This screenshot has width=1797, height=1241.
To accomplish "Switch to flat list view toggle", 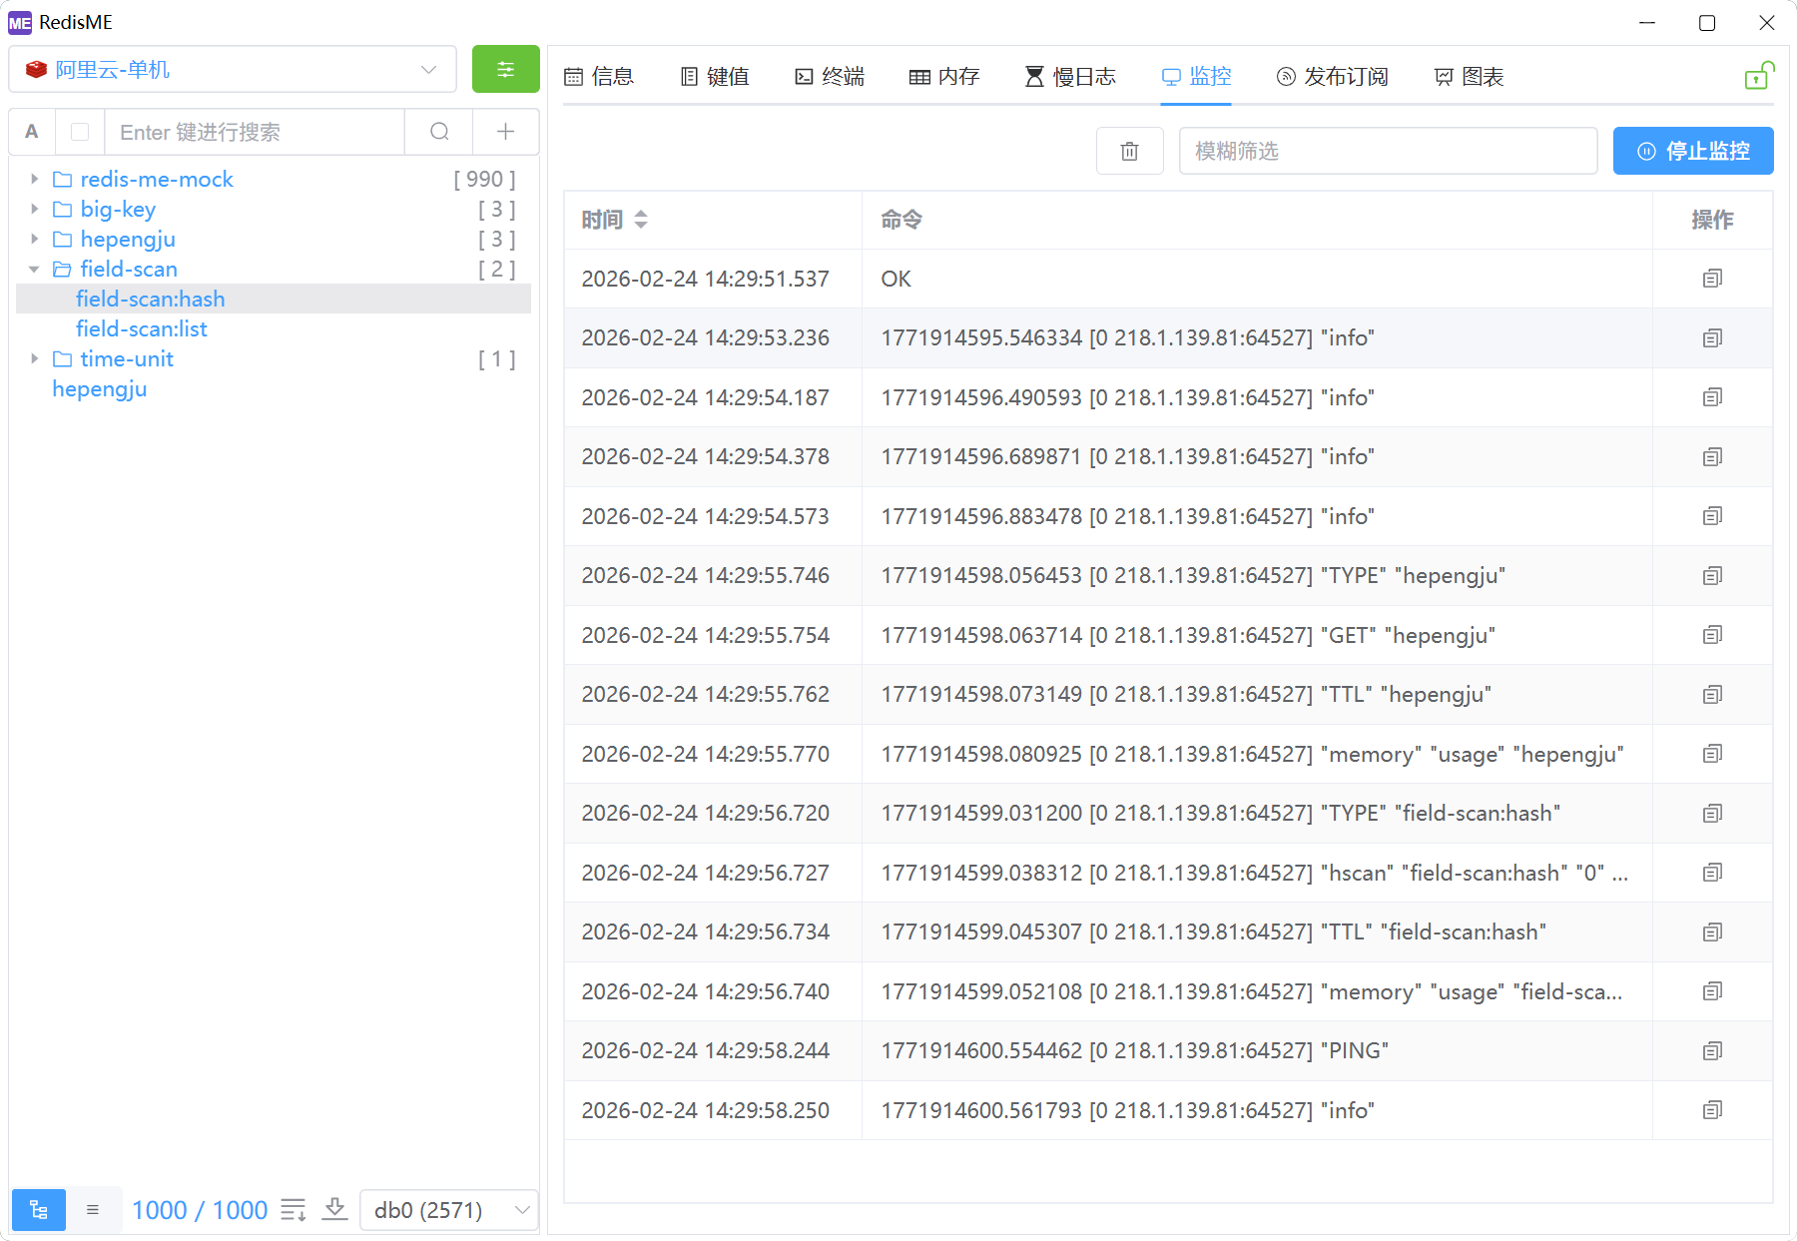I will click(93, 1210).
